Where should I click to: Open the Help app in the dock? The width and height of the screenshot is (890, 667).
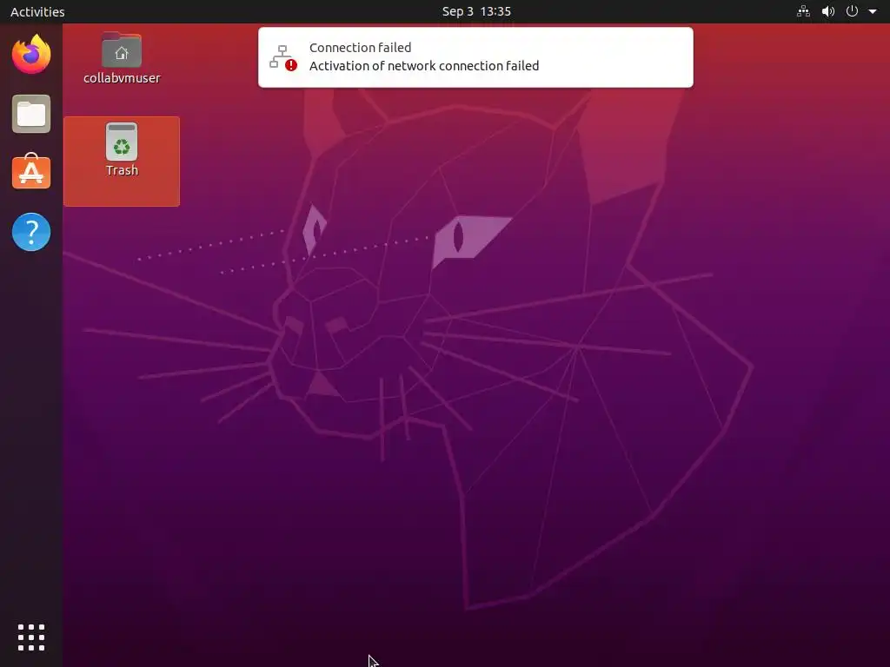pyautogui.click(x=31, y=232)
